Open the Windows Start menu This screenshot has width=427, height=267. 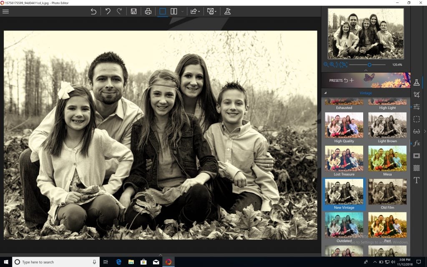6,262
